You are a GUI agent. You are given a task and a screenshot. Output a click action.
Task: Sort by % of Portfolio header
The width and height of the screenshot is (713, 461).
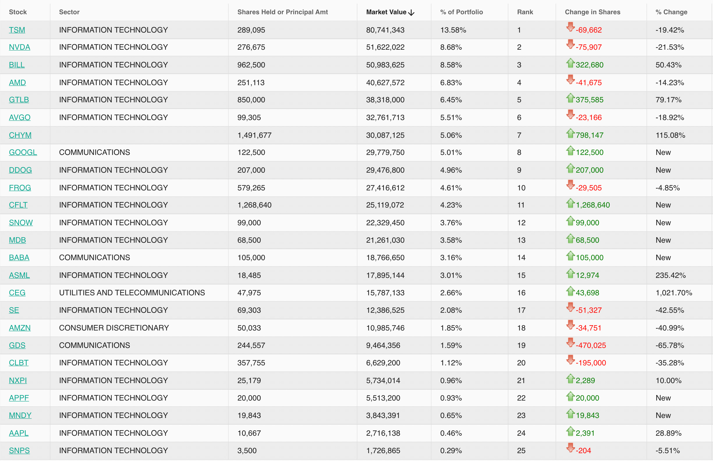[461, 12]
